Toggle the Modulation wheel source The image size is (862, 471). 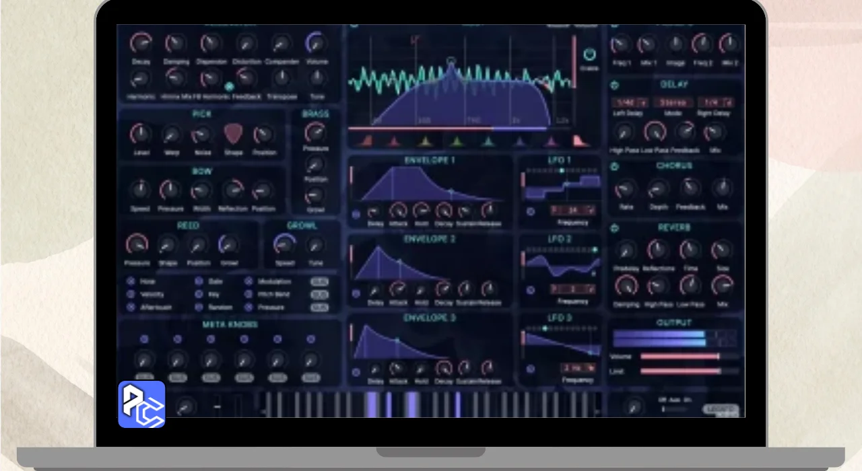pyautogui.click(x=248, y=281)
